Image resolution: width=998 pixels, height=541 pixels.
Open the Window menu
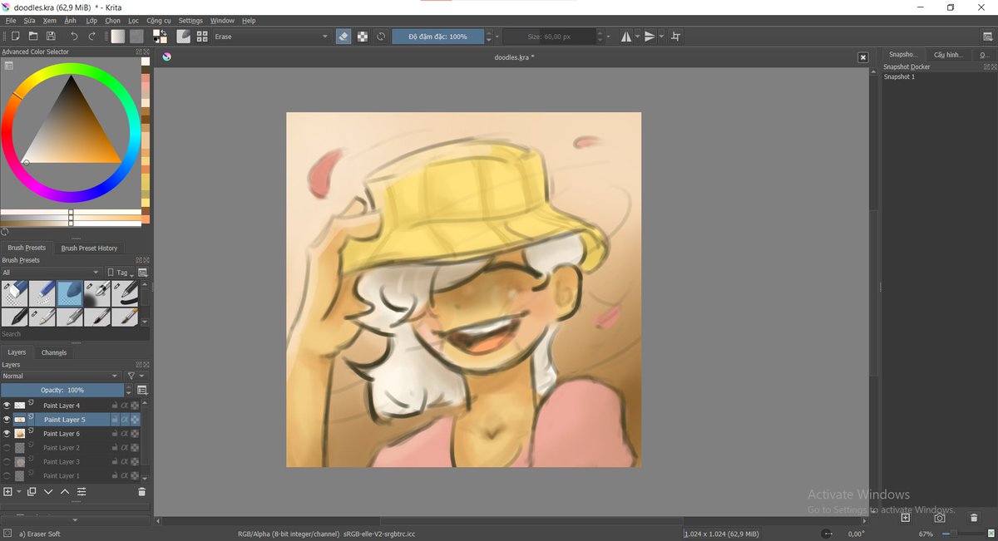click(x=222, y=21)
